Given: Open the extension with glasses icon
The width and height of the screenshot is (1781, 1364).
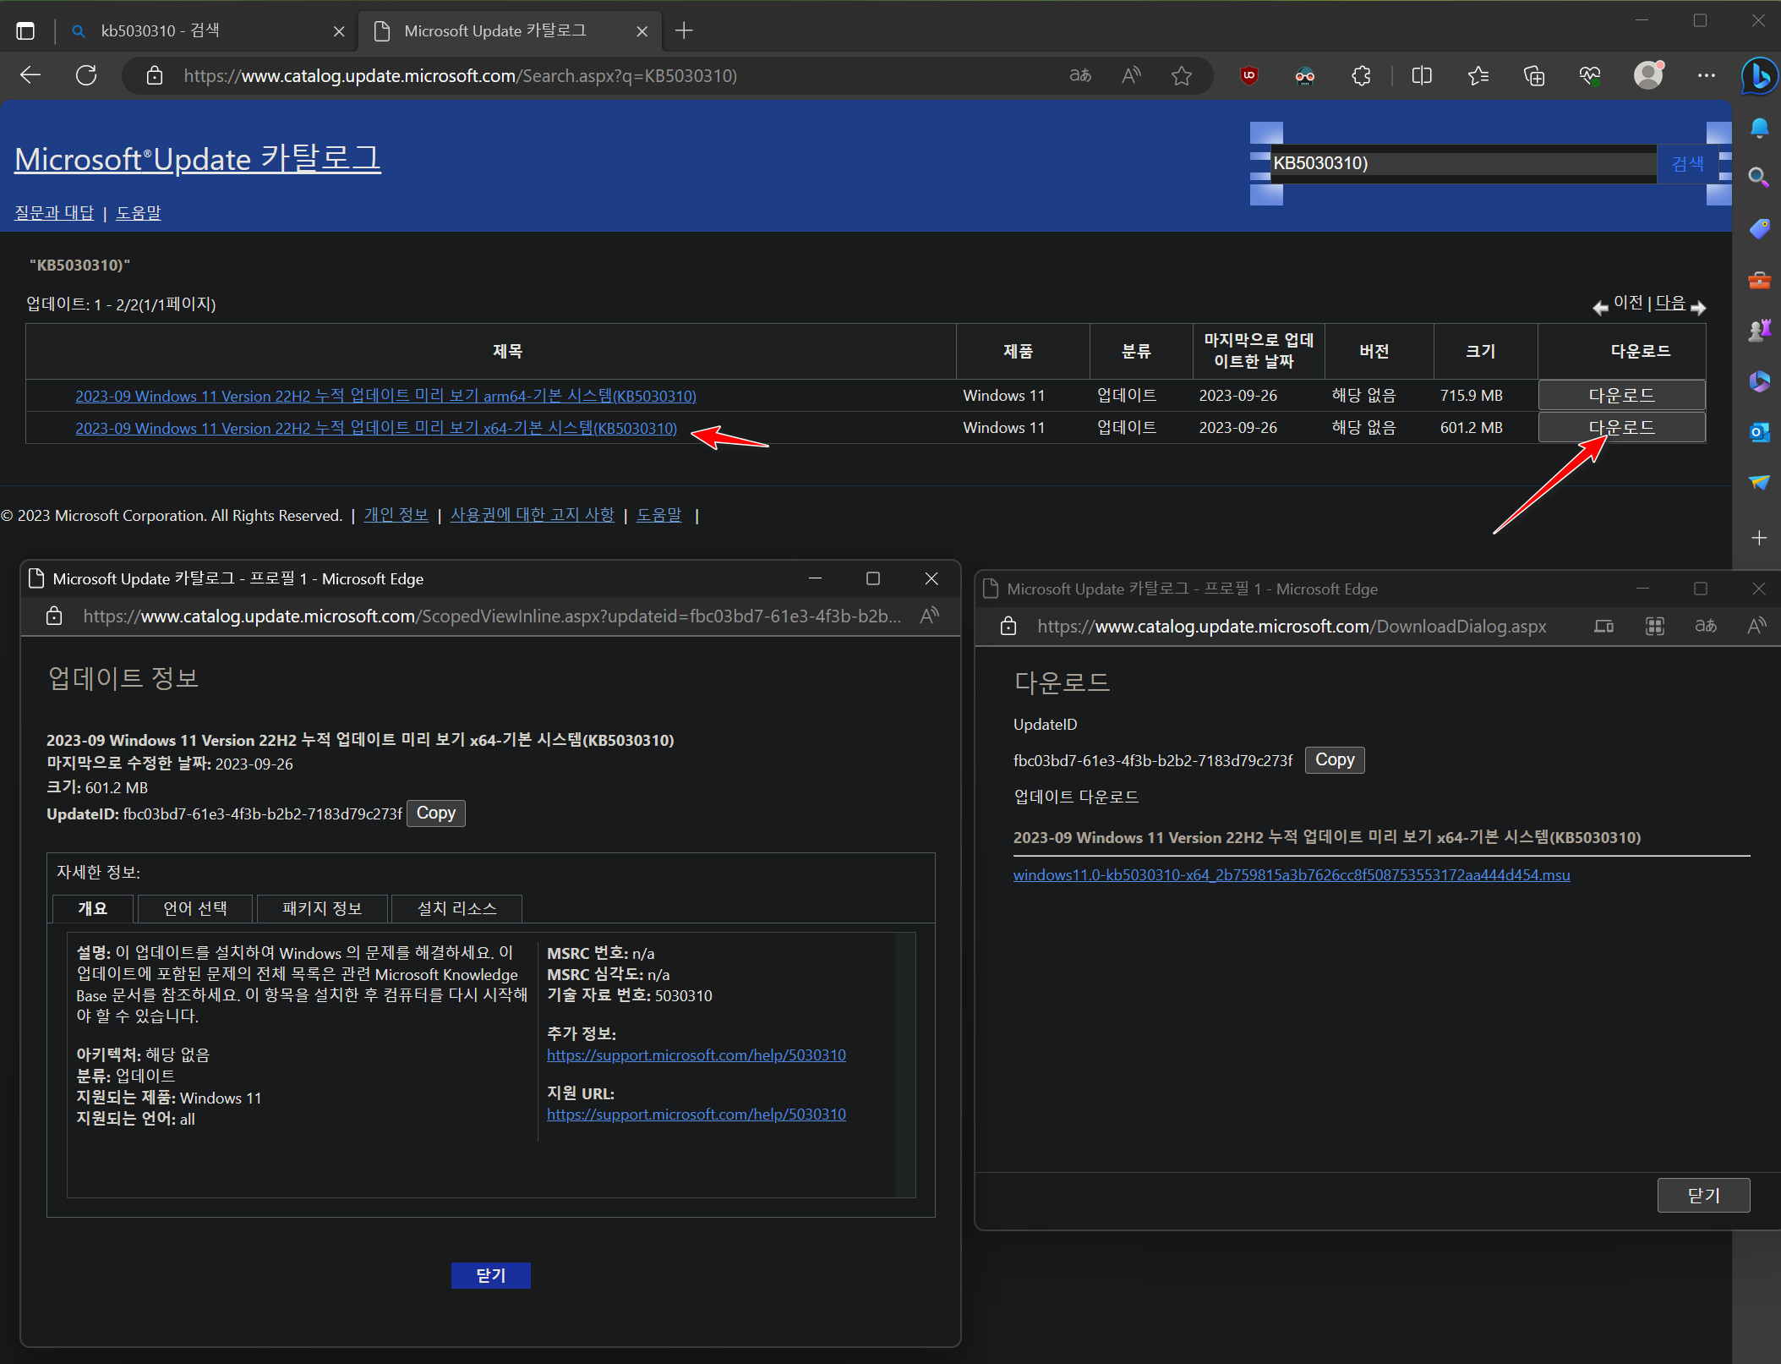Looking at the screenshot, I should tap(1304, 76).
